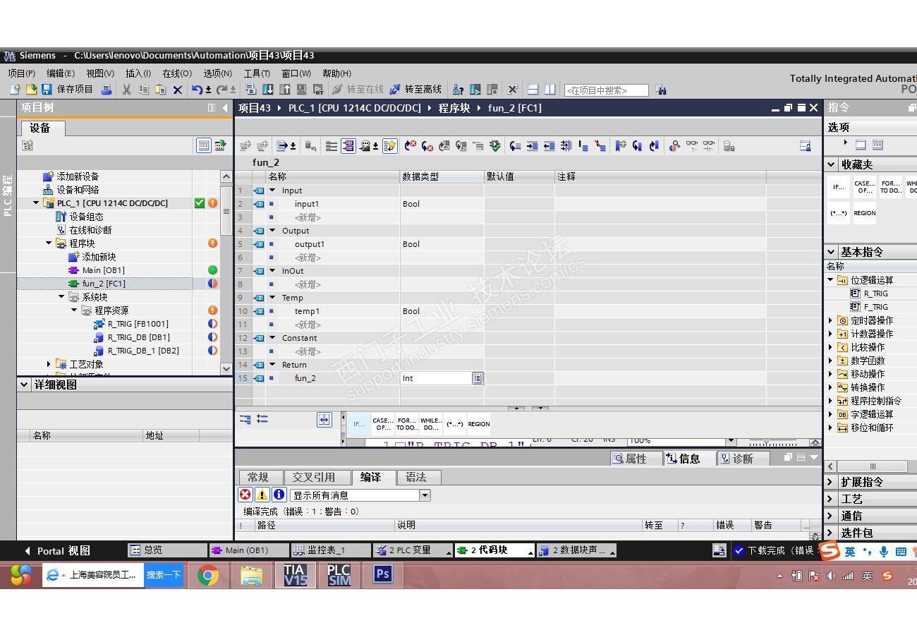
Task: Click the open project icon
Action: point(31,90)
